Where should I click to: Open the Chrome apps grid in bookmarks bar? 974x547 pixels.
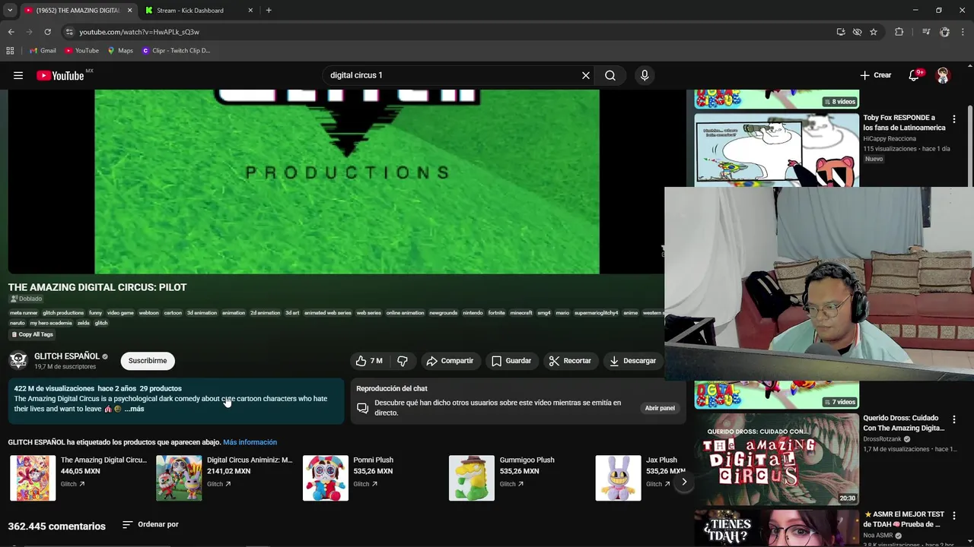pyautogui.click(x=10, y=51)
